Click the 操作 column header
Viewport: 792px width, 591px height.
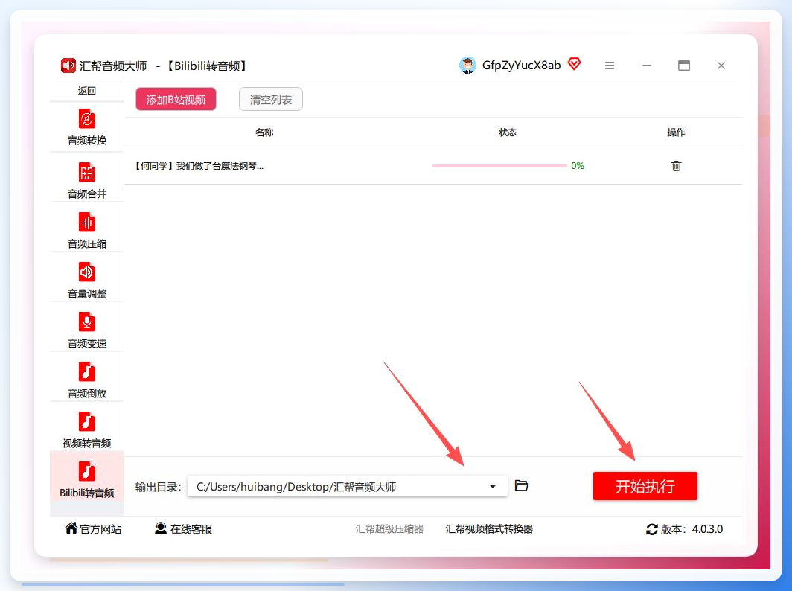tap(676, 132)
